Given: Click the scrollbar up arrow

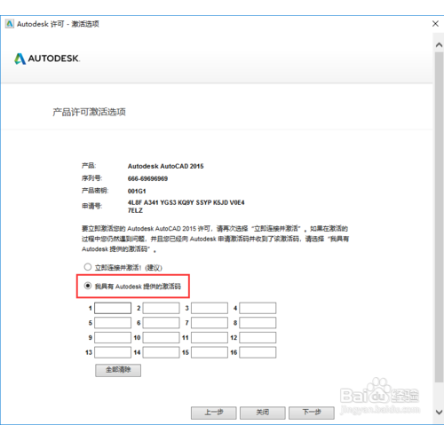Looking at the screenshot, I should 439,45.
